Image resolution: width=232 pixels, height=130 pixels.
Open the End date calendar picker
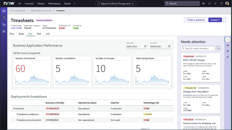coord(169,46)
